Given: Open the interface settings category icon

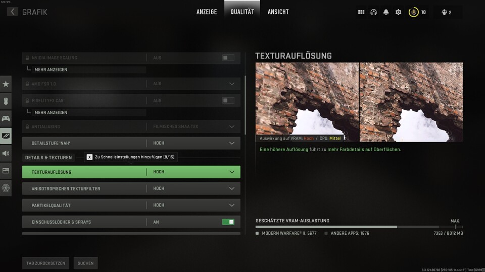Looking at the screenshot, I should tap(6, 171).
